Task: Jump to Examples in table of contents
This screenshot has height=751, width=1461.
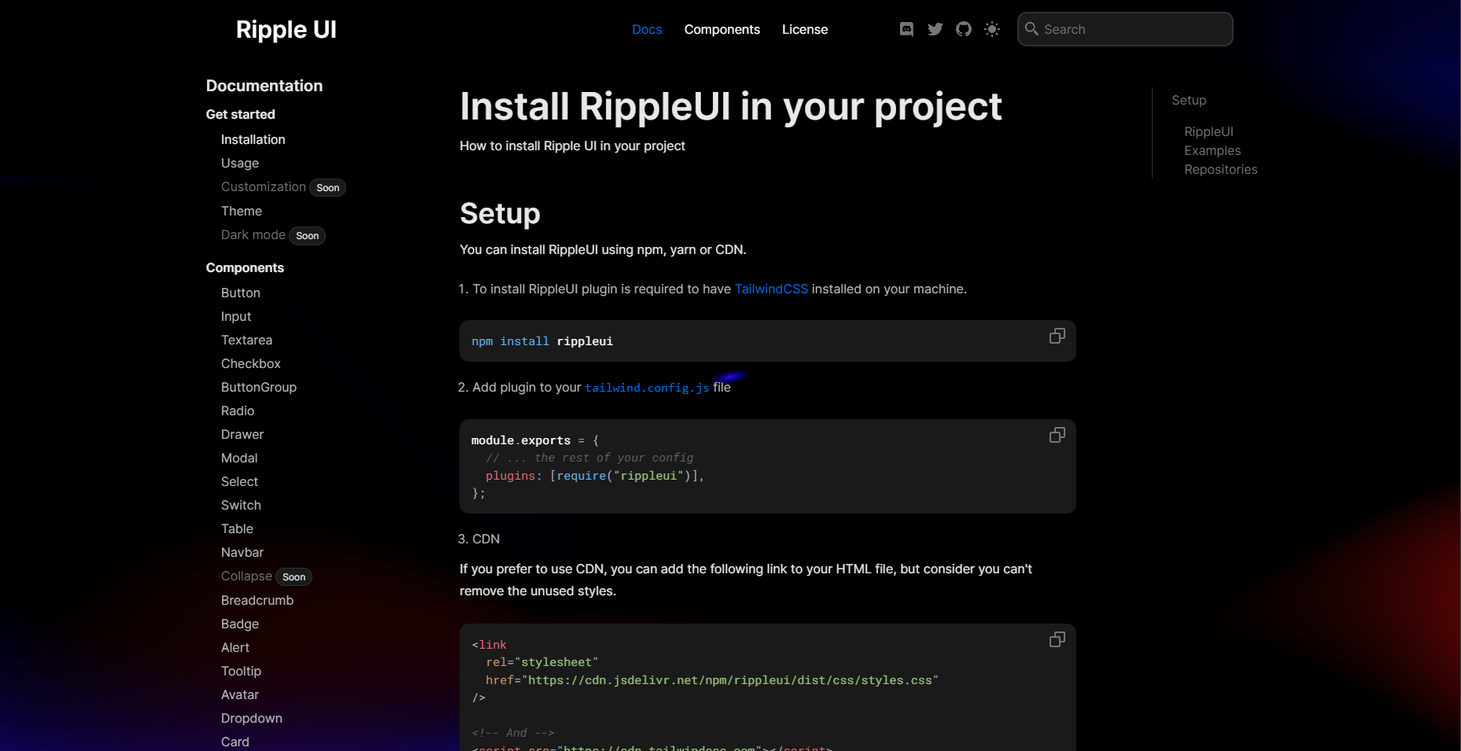Action: click(x=1212, y=150)
